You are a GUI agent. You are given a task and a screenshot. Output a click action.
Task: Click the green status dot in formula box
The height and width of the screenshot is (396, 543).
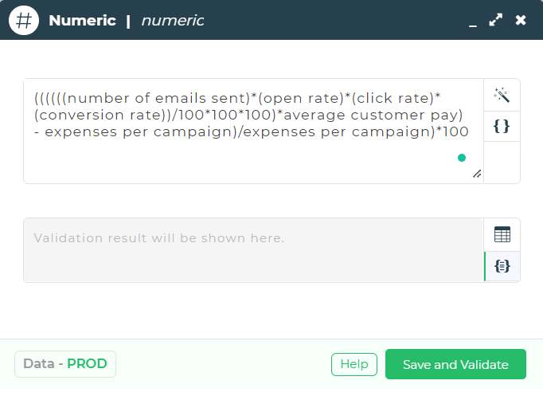[462, 158]
